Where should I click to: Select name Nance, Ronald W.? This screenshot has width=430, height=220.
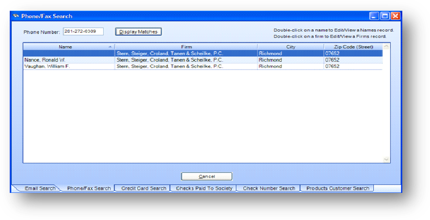coord(45,60)
